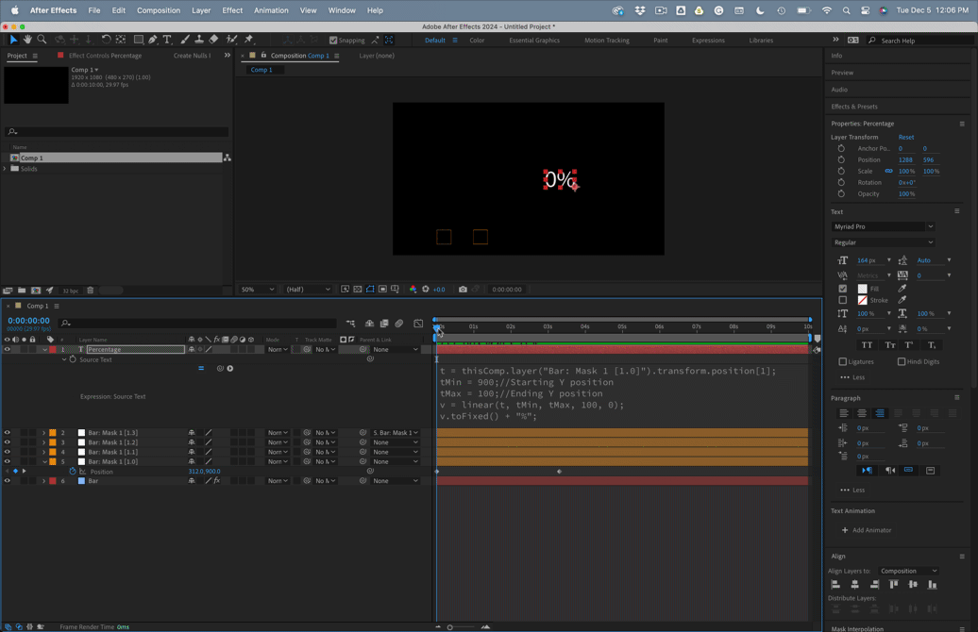Click the Stroke color swatch
The height and width of the screenshot is (632, 978).
click(x=862, y=300)
